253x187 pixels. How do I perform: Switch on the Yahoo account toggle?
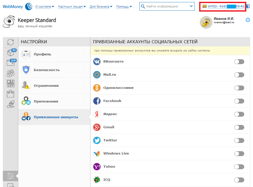pyautogui.click(x=239, y=167)
